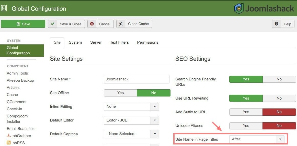Screen dimensions: 297x146
Task: Open Compojoom Installer in the sidebar
Action: tap(17, 119)
